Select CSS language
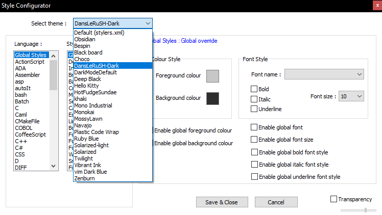The width and height of the screenshot is (382, 215). [32, 154]
